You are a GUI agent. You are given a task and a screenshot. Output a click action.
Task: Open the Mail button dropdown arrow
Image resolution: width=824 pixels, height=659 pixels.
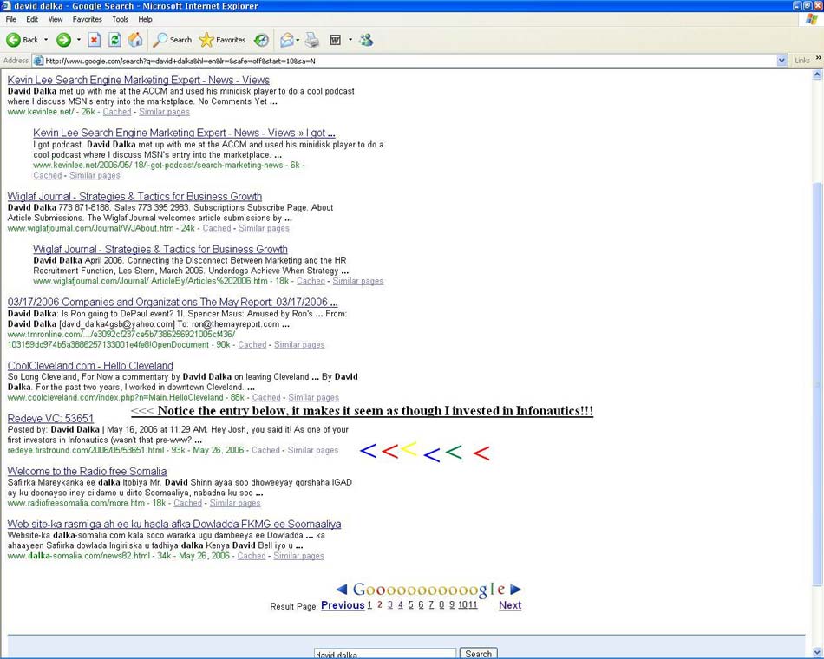coord(298,40)
